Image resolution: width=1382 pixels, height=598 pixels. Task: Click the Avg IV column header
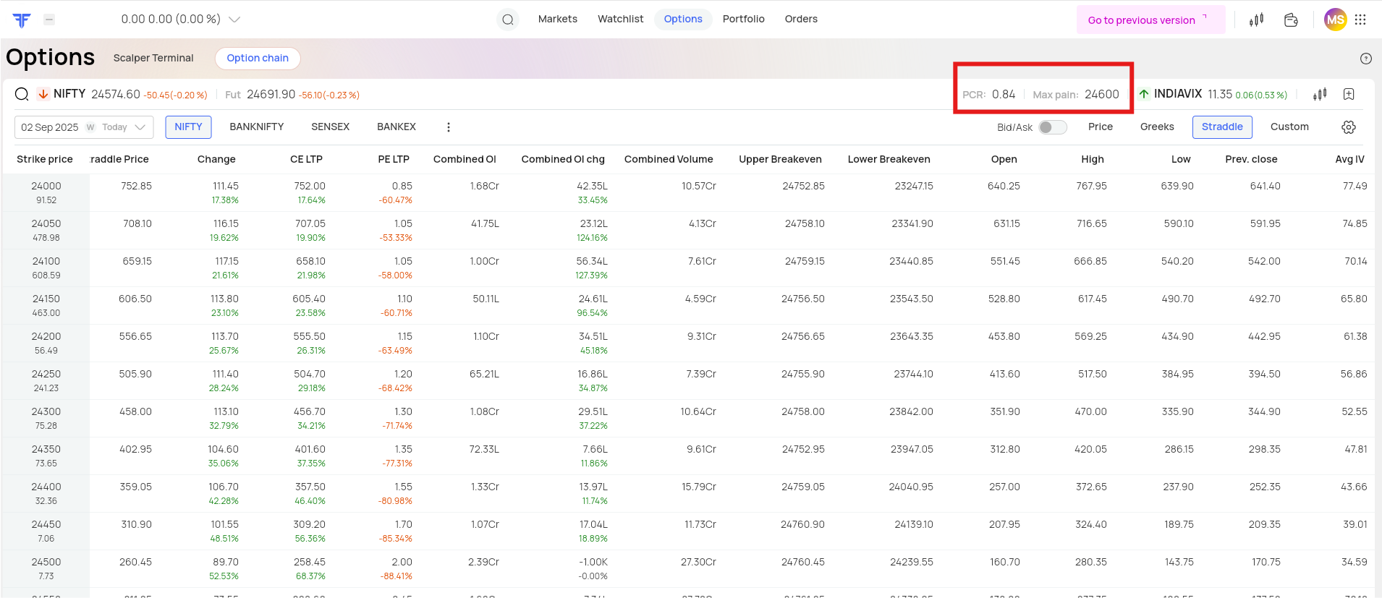click(x=1349, y=159)
